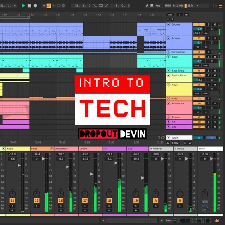225x225 pixels.
Task: Toggle A Reverb return activator A
Action: (x=156, y=201)
